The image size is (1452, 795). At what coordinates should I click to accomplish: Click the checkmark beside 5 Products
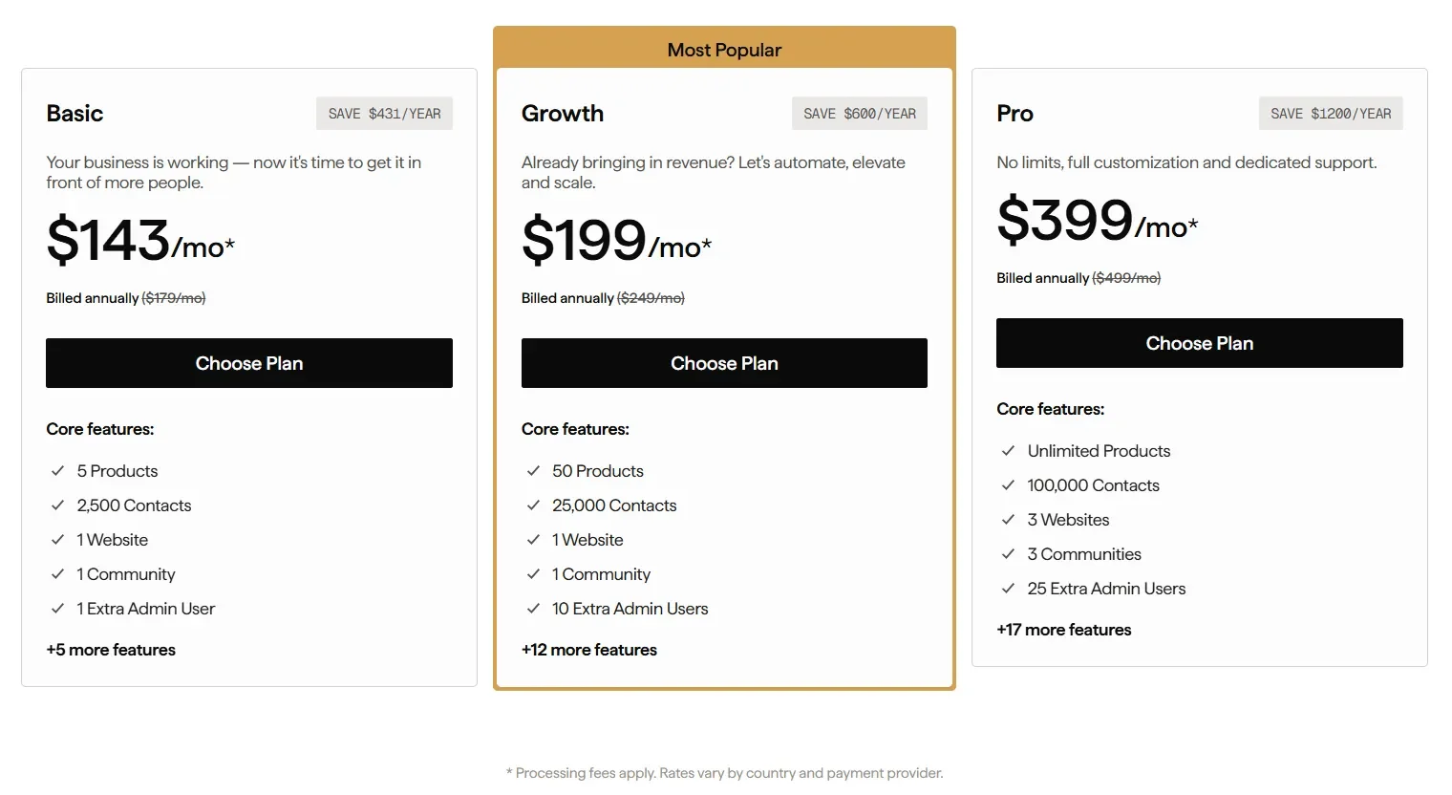[58, 471]
